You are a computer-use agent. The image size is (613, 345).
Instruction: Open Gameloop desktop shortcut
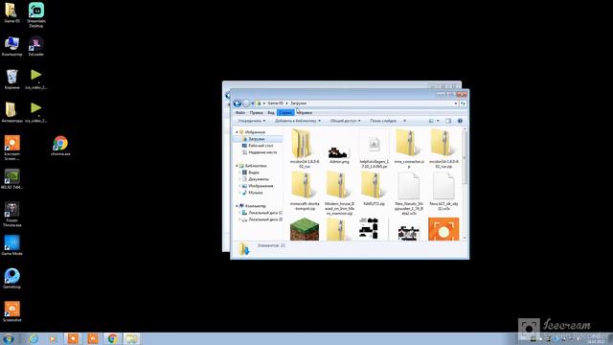[11, 279]
